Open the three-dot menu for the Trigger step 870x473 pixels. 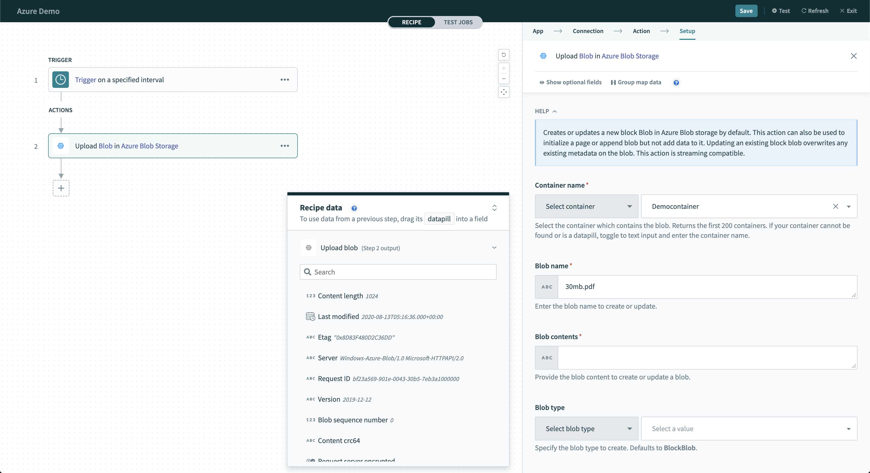point(285,80)
